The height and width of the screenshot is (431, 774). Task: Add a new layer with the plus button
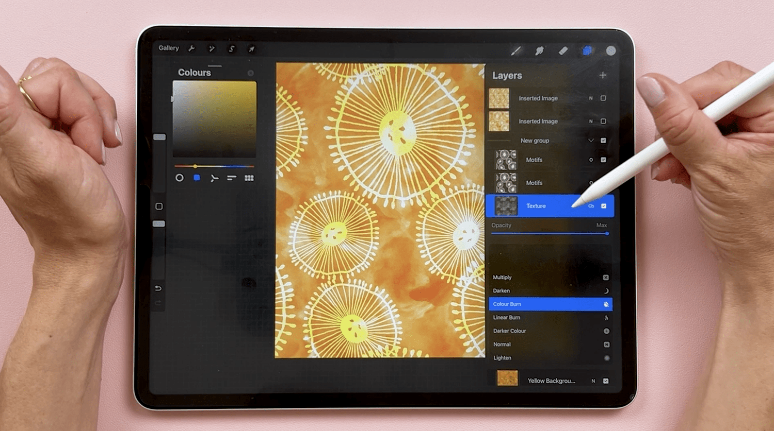(x=603, y=75)
